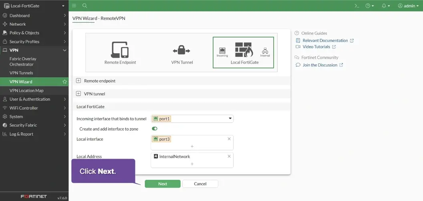Viewport: 423px width, 201px height.
Task: Click the InternalNetwork address entry
Action: pos(171,157)
